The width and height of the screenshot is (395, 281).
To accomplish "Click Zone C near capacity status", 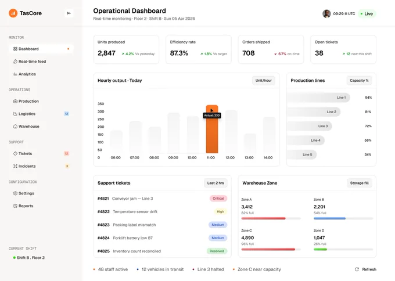I will pyautogui.click(x=257, y=269).
